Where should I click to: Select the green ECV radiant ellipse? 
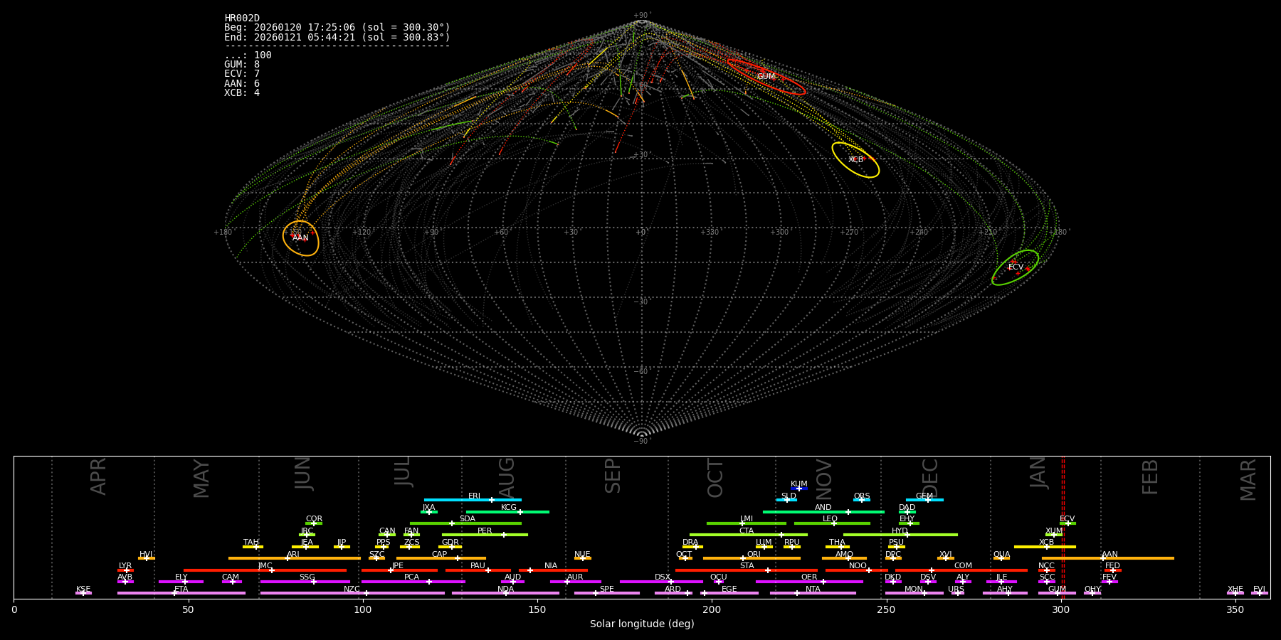point(1016,267)
